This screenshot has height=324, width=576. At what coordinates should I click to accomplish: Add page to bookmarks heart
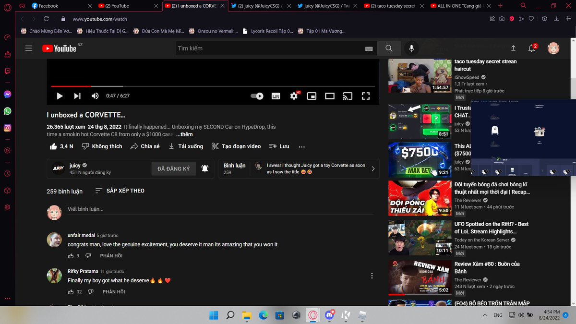tap(531, 19)
